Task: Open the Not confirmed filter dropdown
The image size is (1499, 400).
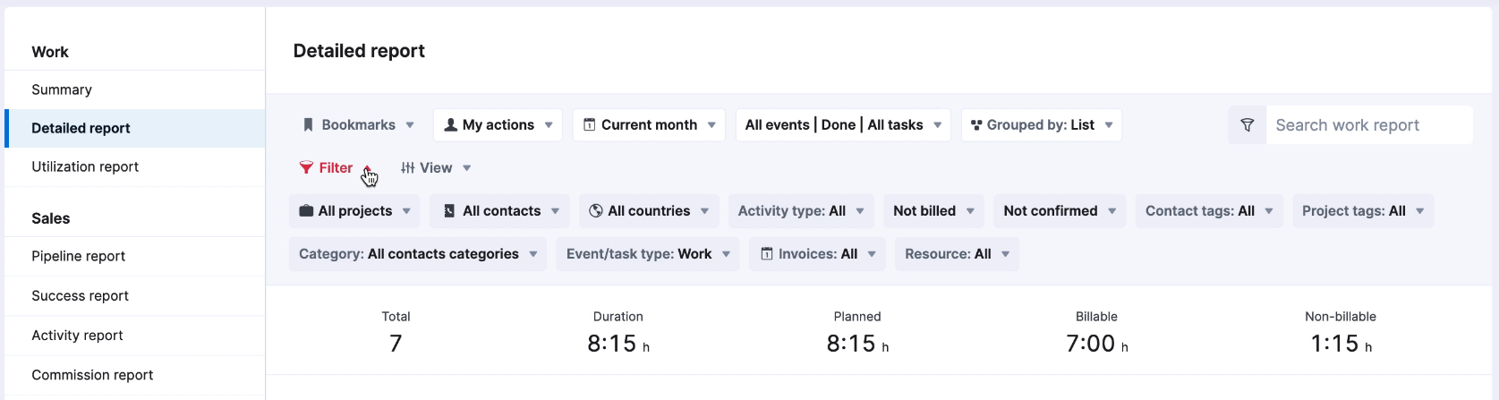Action: (x=1060, y=211)
